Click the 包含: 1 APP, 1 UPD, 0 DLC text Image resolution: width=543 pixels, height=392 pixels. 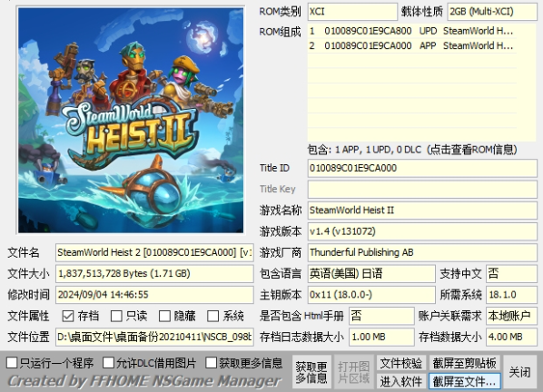(x=412, y=150)
